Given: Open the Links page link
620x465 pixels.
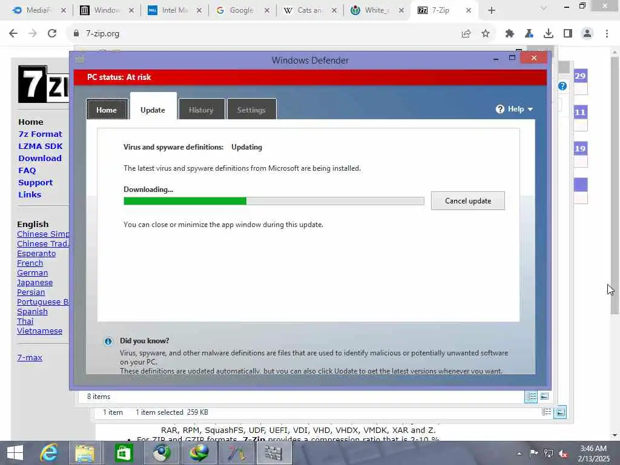Looking at the screenshot, I should [x=30, y=194].
